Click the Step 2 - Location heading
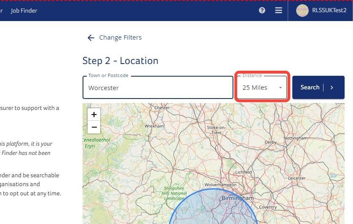 [x=120, y=61]
